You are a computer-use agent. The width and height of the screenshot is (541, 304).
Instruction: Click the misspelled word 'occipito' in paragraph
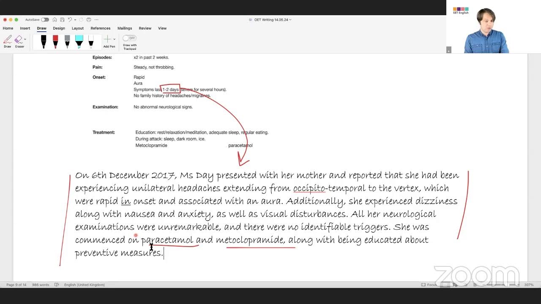(309, 188)
